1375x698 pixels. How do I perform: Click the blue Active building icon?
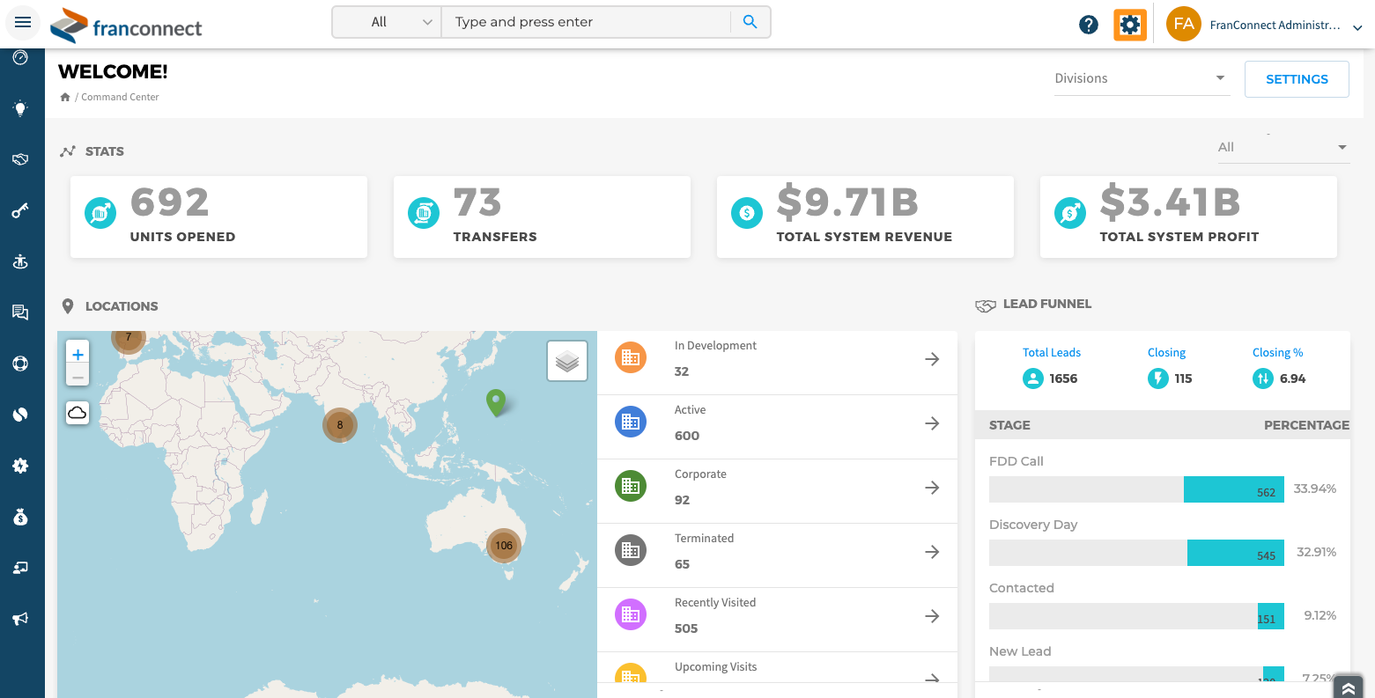pyautogui.click(x=631, y=422)
